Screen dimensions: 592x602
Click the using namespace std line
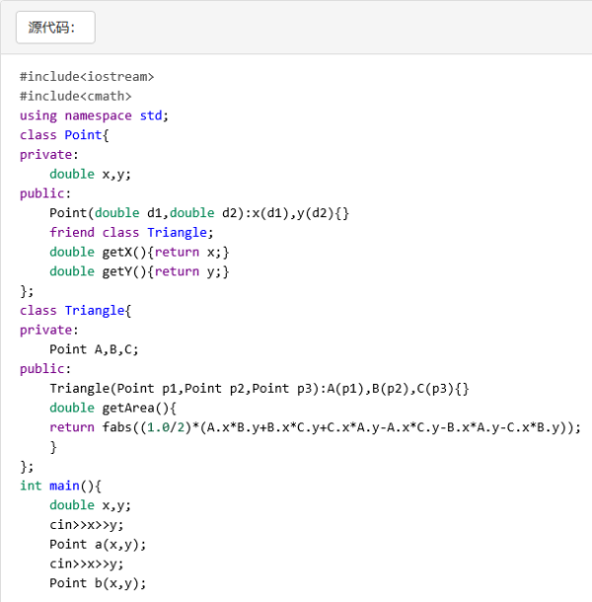(x=94, y=115)
